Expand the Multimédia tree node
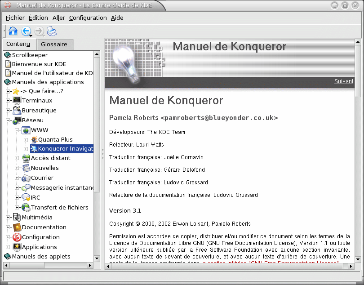The width and height of the screenshot is (364, 285). [8, 218]
